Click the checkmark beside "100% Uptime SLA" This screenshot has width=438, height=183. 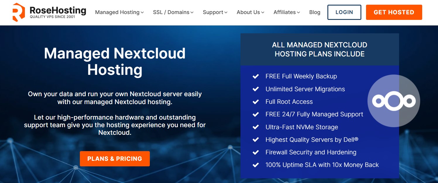click(255, 165)
